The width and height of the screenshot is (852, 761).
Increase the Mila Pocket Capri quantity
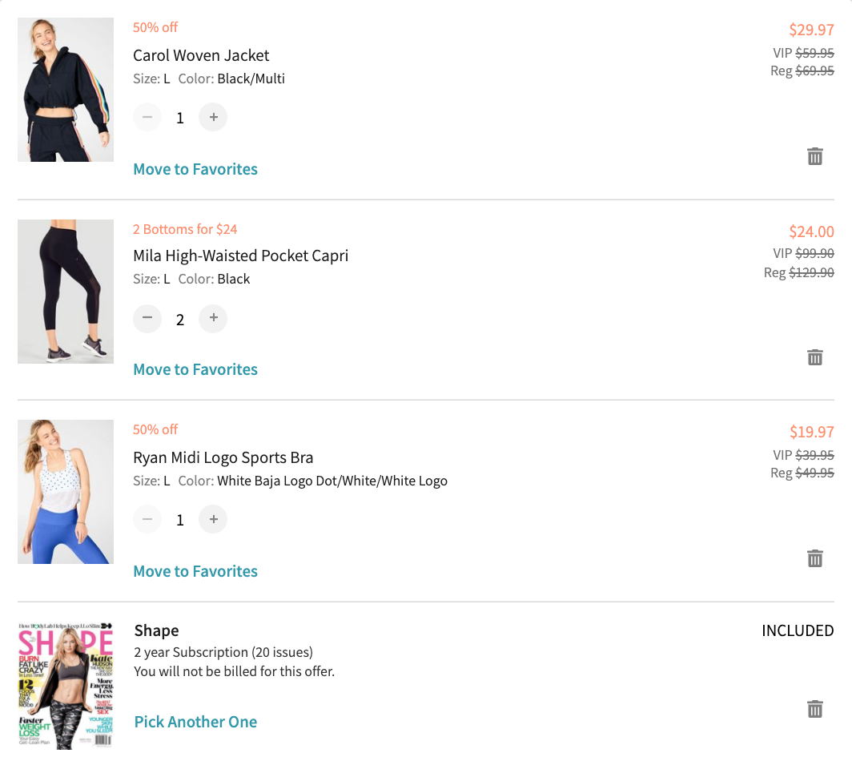213,319
